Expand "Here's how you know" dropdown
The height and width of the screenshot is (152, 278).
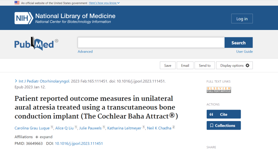[x=104, y=3]
